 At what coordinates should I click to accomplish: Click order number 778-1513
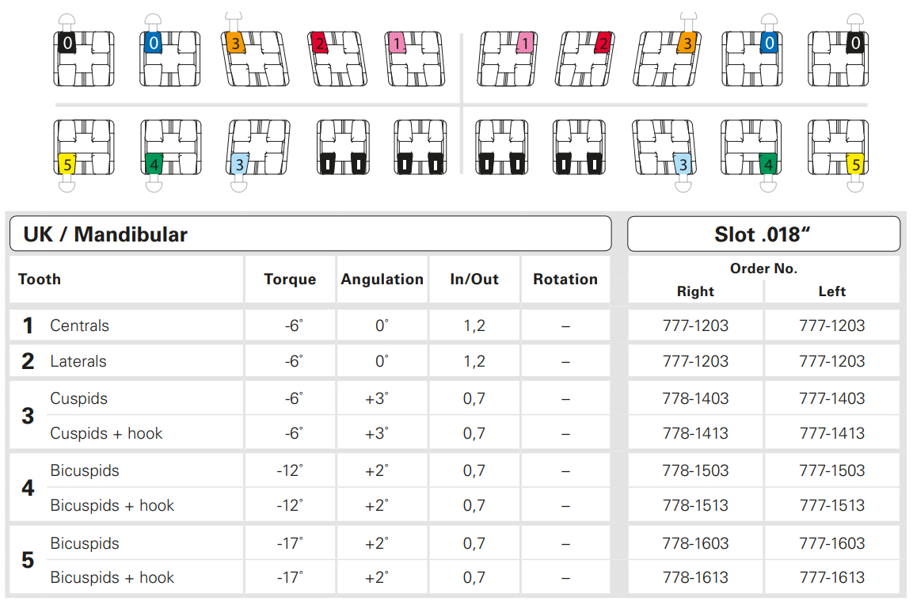[695, 505]
